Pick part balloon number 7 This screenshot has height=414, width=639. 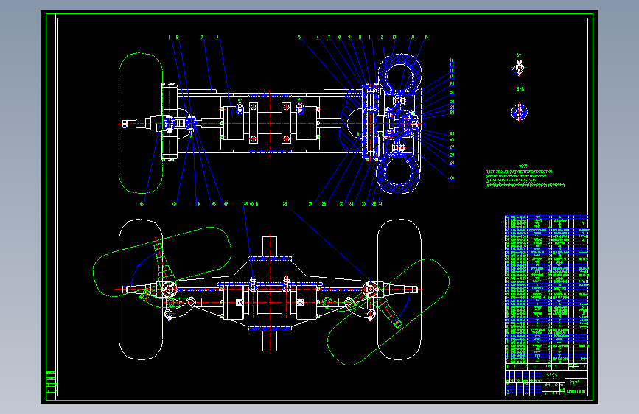(329, 38)
